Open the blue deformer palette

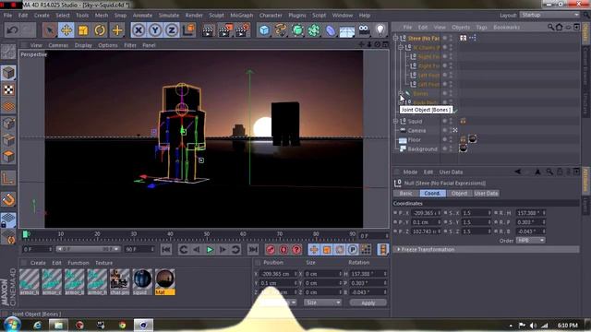[x=331, y=30]
